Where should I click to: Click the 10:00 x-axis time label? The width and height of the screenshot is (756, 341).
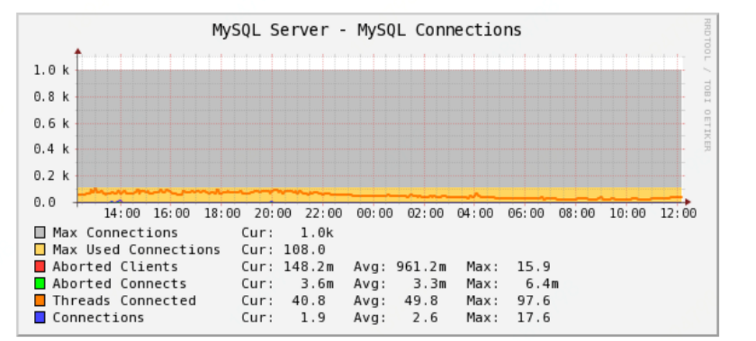point(627,213)
